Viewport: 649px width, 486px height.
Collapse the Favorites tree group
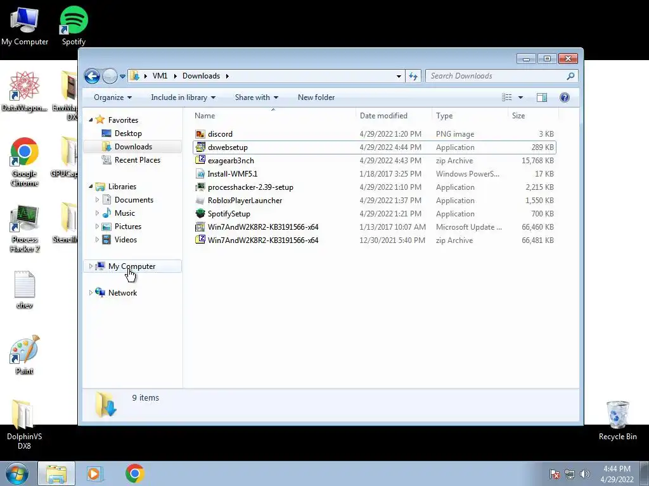click(91, 120)
